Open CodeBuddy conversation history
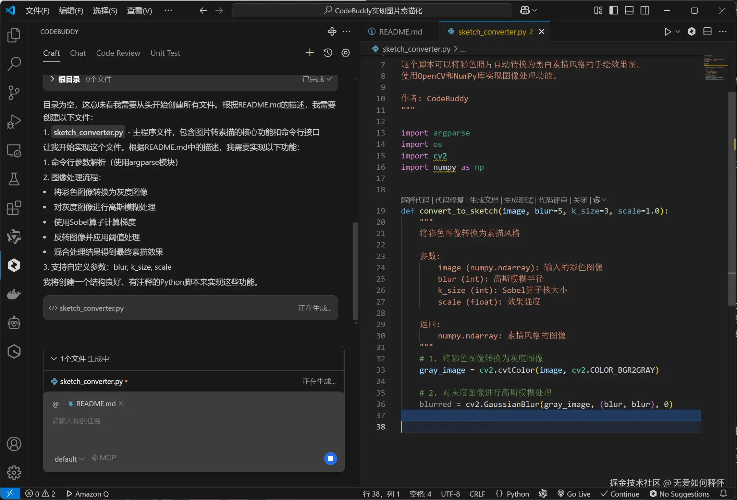This screenshot has height=500, width=737. pyautogui.click(x=328, y=53)
